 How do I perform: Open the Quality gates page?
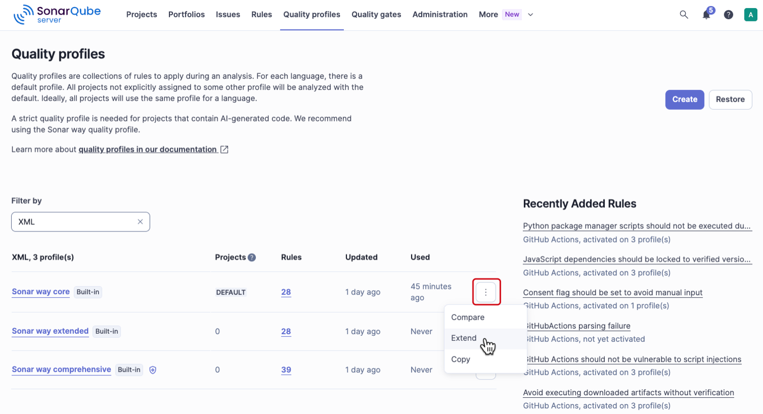point(376,15)
